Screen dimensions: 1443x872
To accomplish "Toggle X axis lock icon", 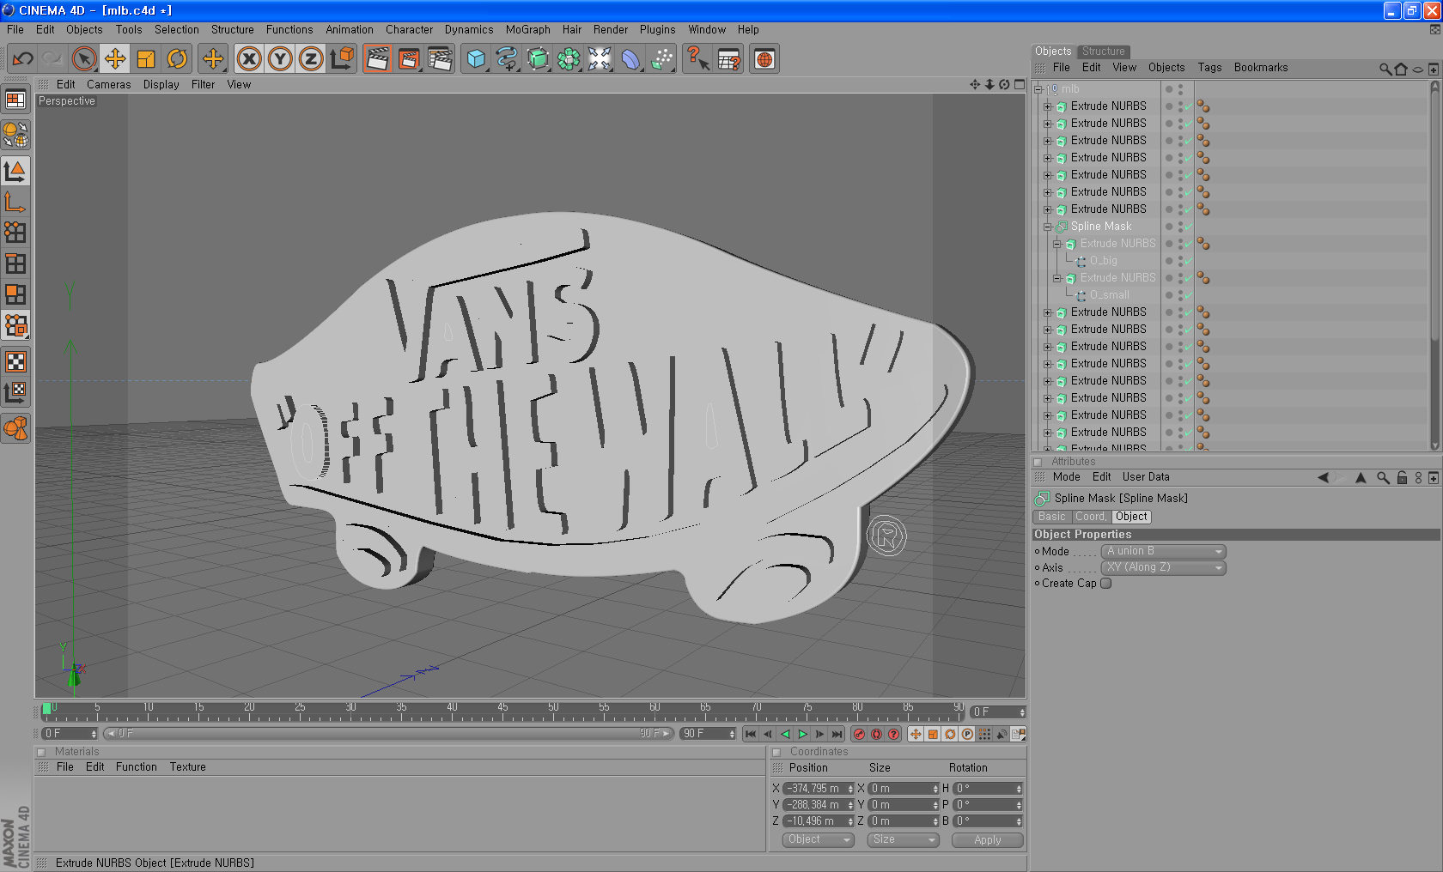I will (249, 59).
